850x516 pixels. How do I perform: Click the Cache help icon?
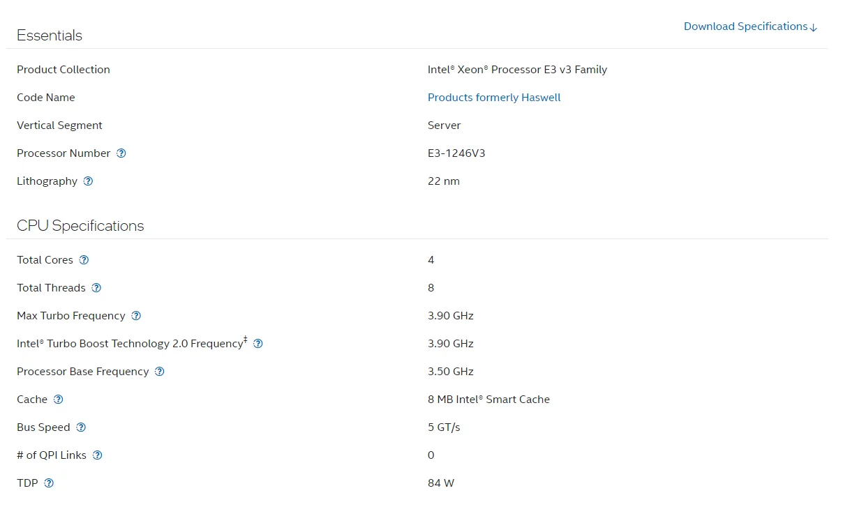tap(59, 400)
